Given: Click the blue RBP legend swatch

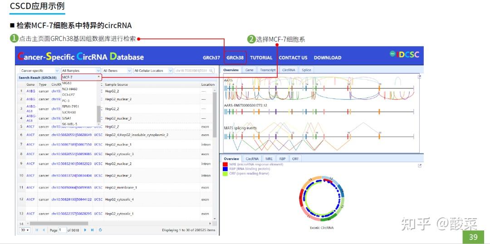Looking at the screenshot, I should tap(225, 169).
